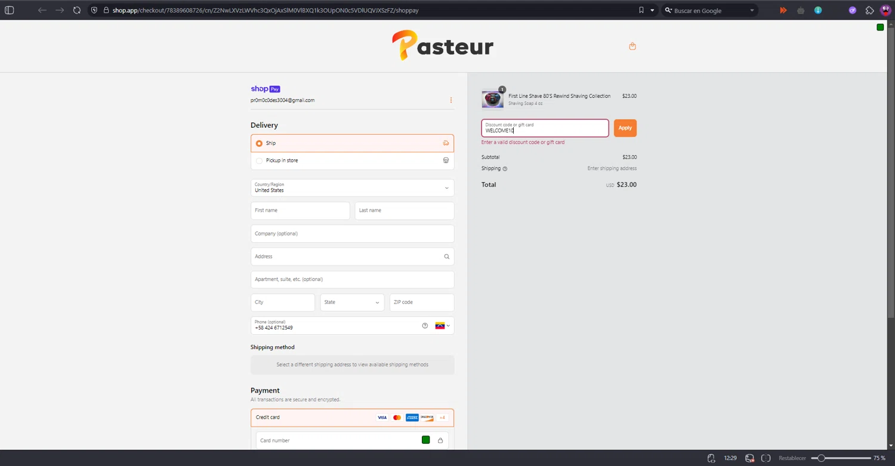This screenshot has height=466, width=895.
Task: Toggle page tiling icon in status bar
Action: 766,458
